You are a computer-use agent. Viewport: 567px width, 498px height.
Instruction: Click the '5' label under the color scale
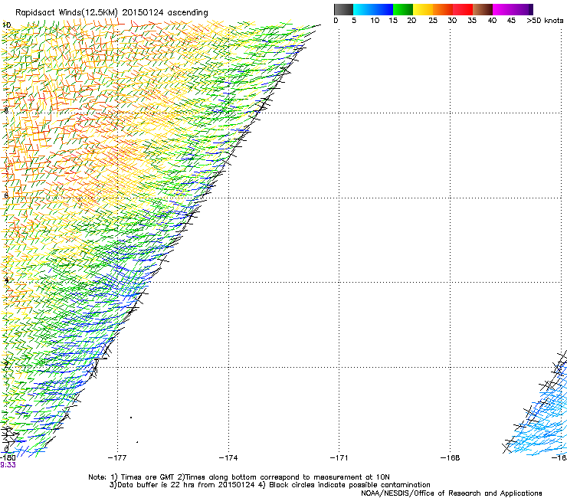(x=354, y=21)
